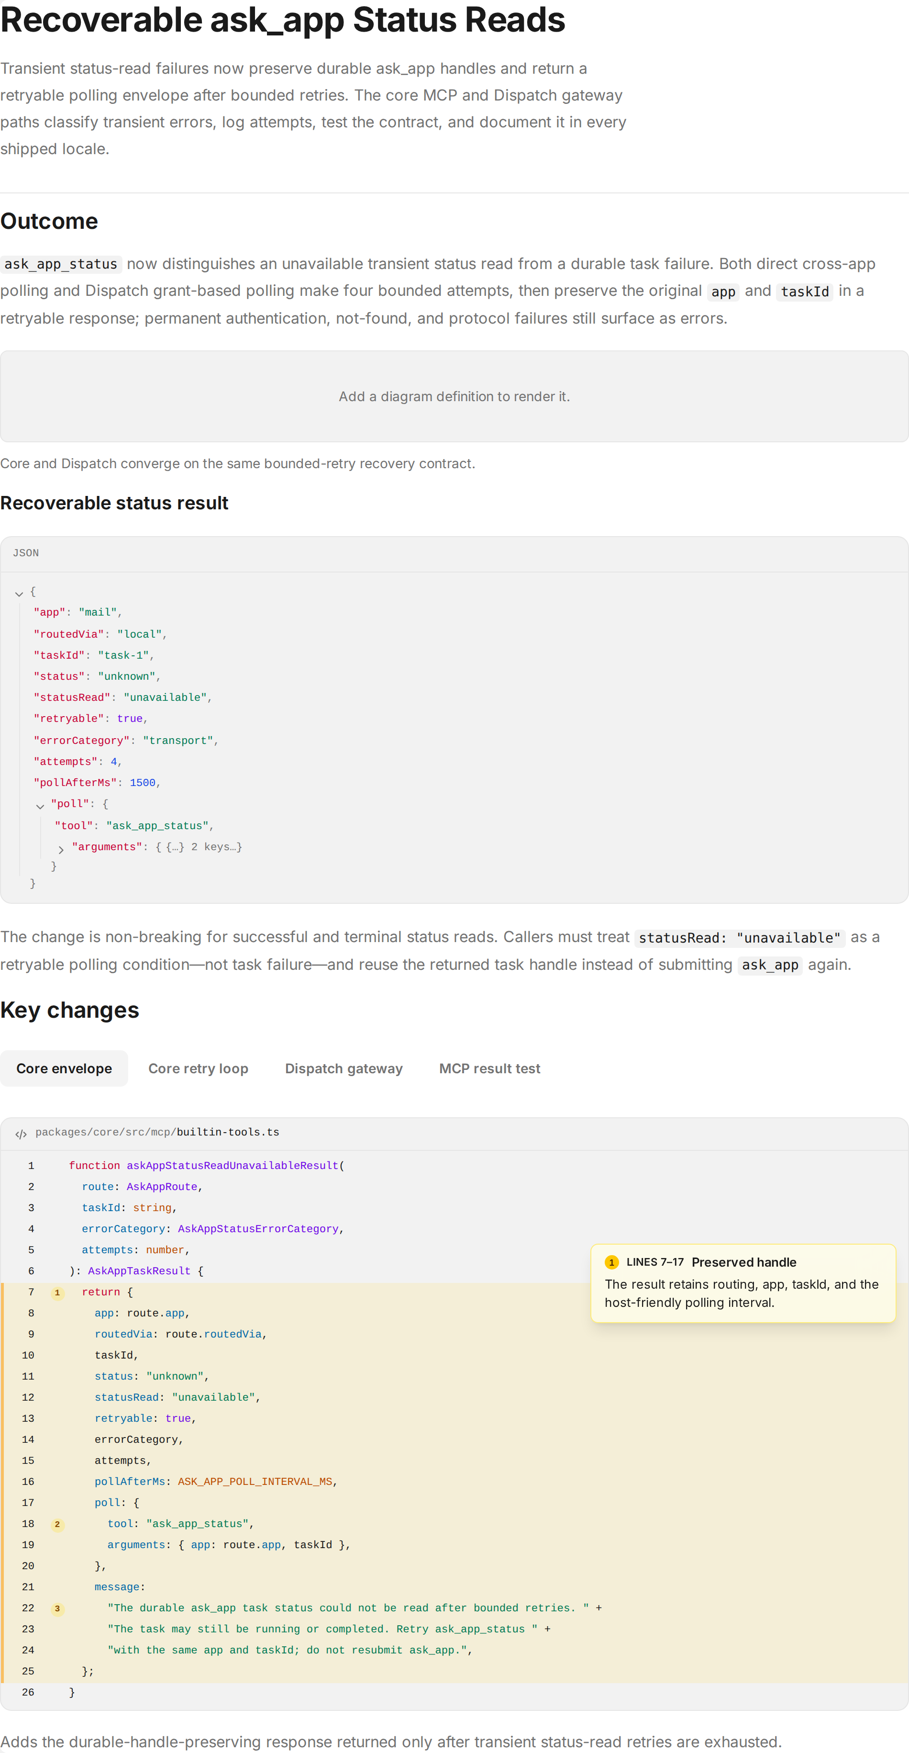Switch to the Core retry loop tab
Image resolution: width=909 pixels, height=1753 pixels.
[198, 1068]
